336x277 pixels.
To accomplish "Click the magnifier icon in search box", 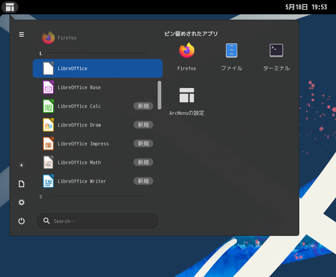I will [x=47, y=221].
